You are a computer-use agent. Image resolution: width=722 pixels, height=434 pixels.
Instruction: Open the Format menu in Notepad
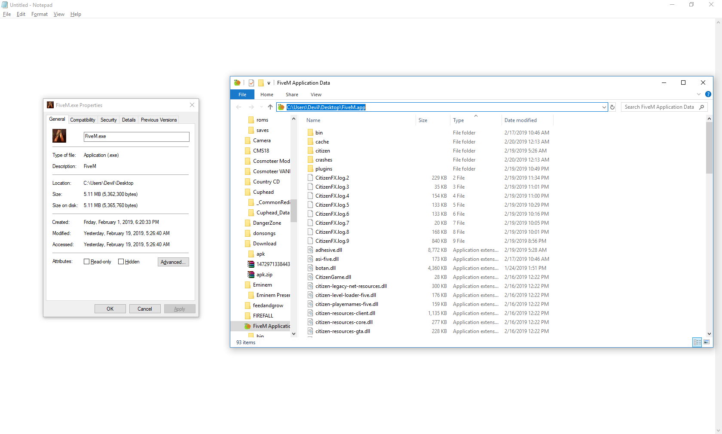[39, 14]
